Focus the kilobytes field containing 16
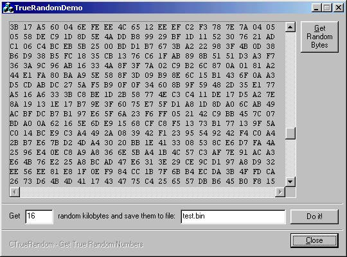347x257 pixels. click(39, 217)
